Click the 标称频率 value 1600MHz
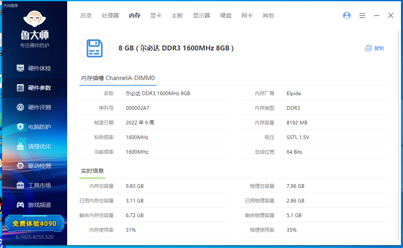This screenshot has height=248, width=403. (137, 137)
